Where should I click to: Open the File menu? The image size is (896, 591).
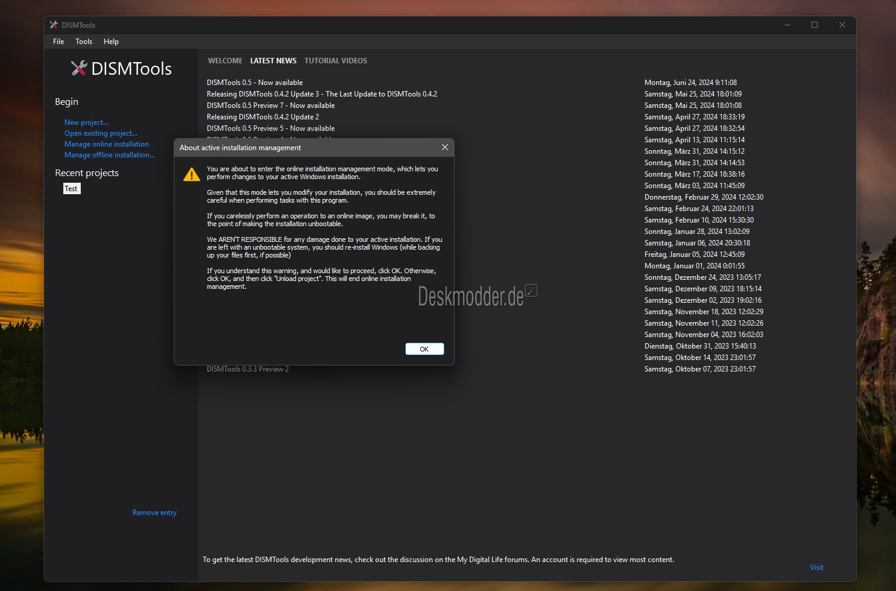pyautogui.click(x=58, y=42)
